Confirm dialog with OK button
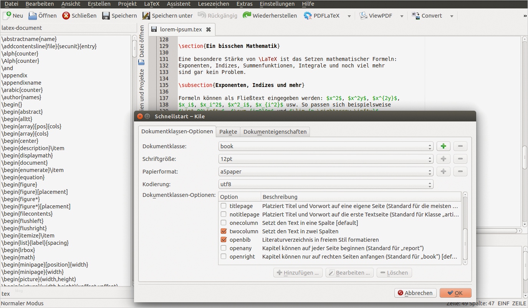Viewport: 528px width, 308px height. click(455, 293)
